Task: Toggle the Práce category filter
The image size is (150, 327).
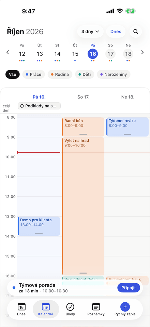Action: pos(33,75)
